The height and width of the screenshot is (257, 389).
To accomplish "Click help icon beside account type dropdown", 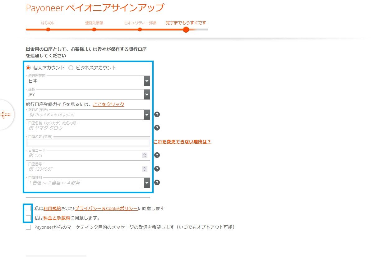I will pyautogui.click(x=157, y=182).
